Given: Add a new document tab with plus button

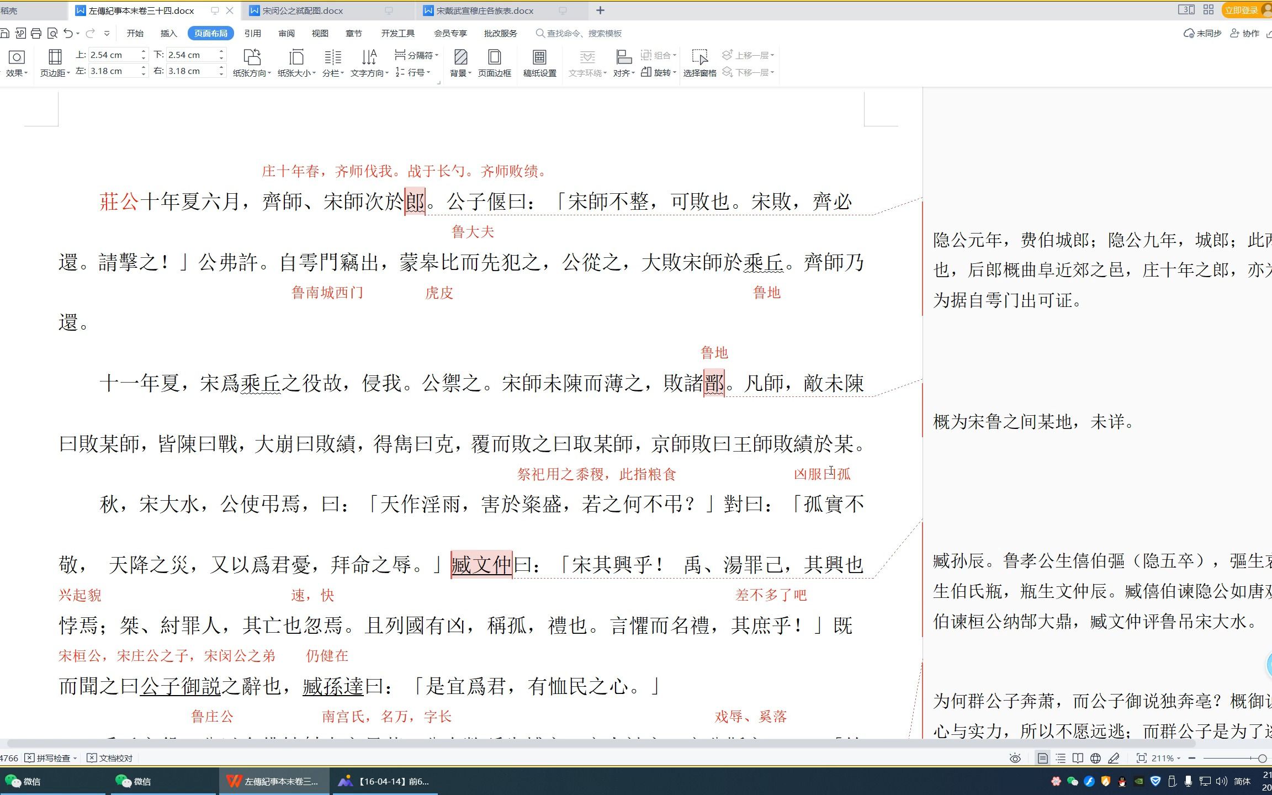Looking at the screenshot, I should [x=601, y=10].
